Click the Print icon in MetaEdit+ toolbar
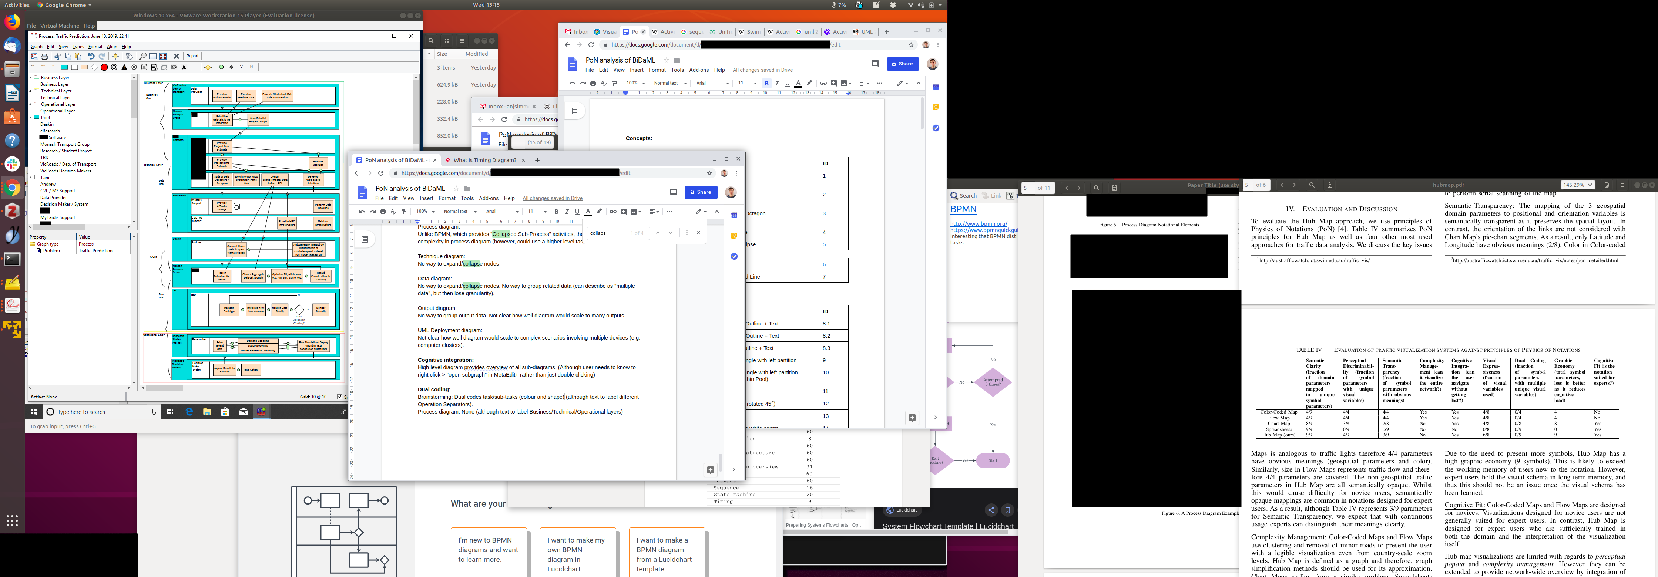 tap(44, 56)
